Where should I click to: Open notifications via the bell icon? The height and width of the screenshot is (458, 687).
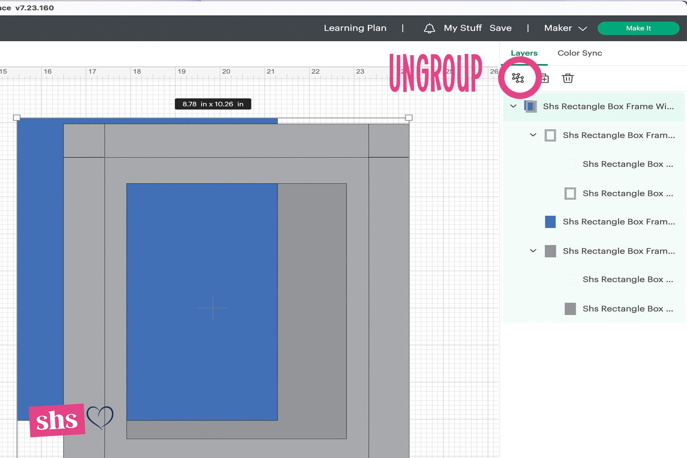(x=429, y=28)
